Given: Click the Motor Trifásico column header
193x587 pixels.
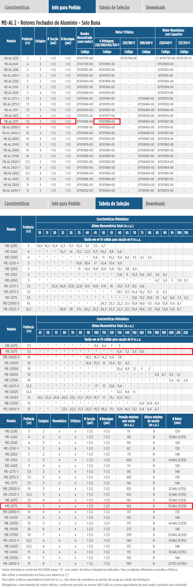Looking at the screenshot, I should [124, 32].
